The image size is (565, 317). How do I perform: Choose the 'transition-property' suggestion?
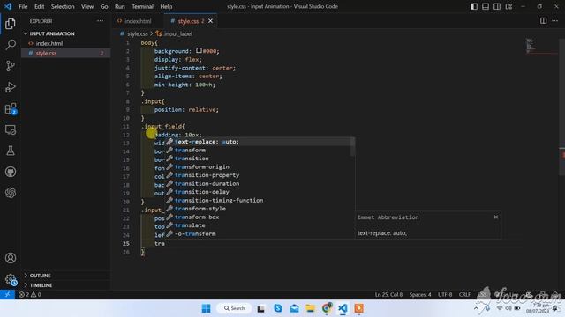[x=258, y=175]
